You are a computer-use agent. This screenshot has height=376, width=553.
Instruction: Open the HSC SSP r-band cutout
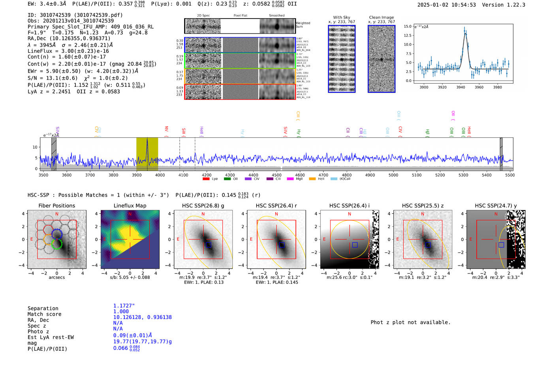pos(276,239)
